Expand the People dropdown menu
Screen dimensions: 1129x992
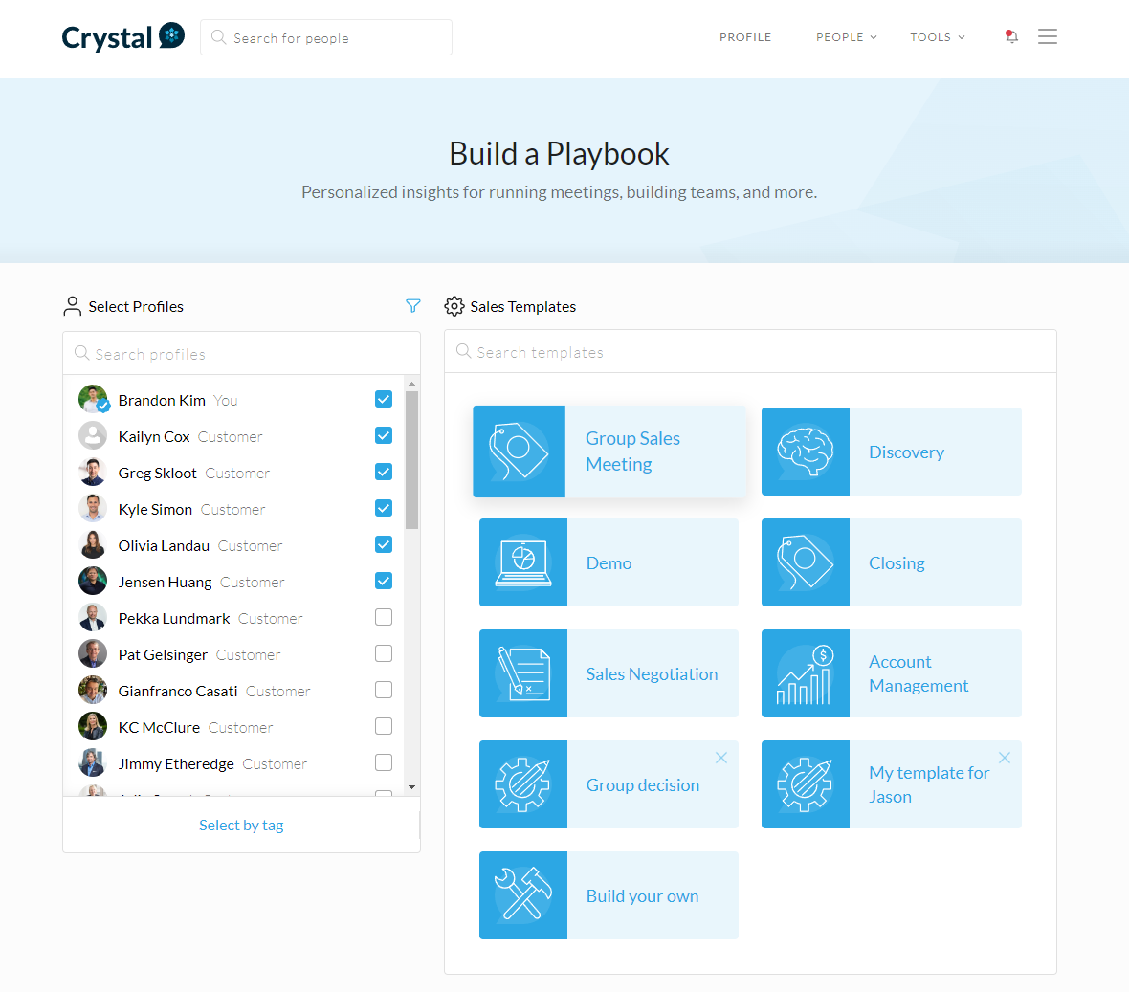tap(846, 37)
